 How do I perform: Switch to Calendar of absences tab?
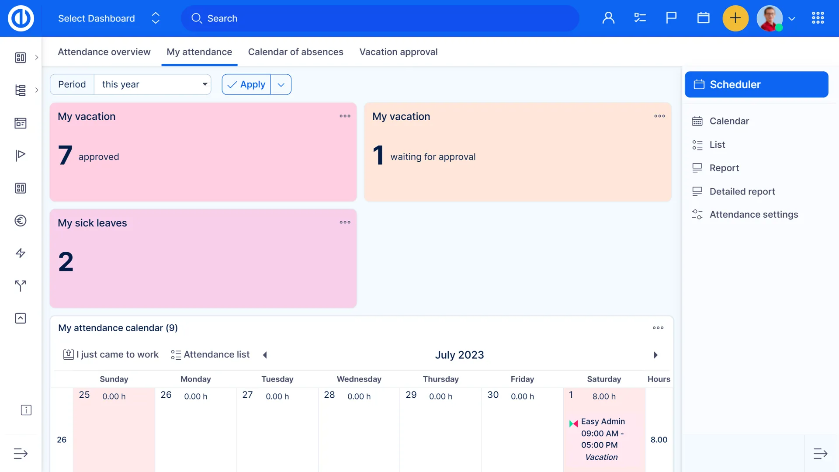click(295, 52)
